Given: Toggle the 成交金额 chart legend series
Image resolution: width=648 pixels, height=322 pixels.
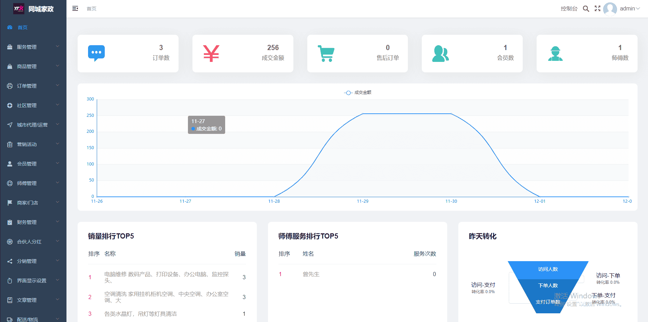Looking at the screenshot, I should [358, 92].
